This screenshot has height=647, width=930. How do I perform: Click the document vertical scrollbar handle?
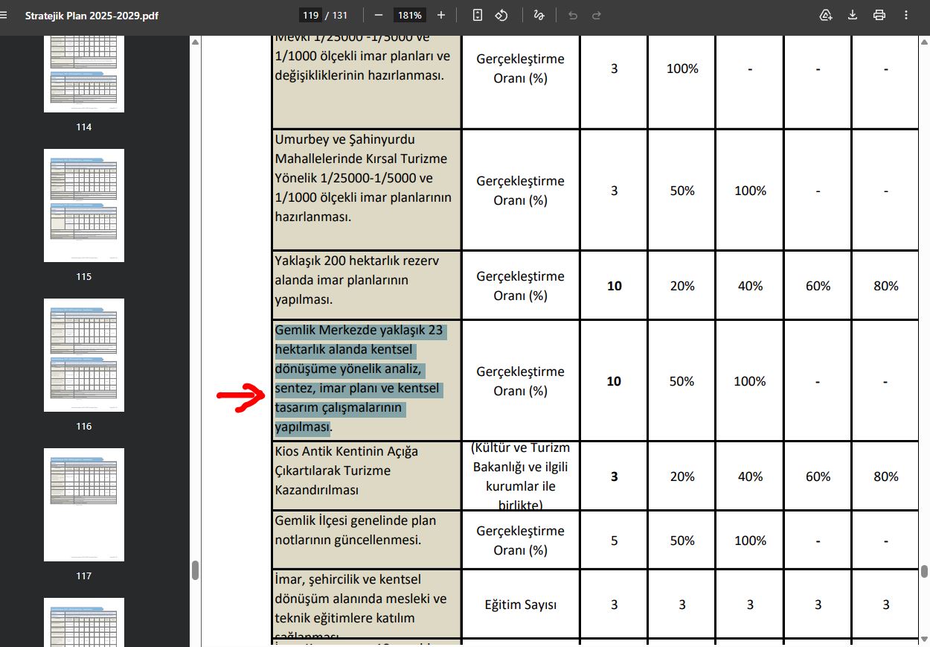[x=924, y=571]
